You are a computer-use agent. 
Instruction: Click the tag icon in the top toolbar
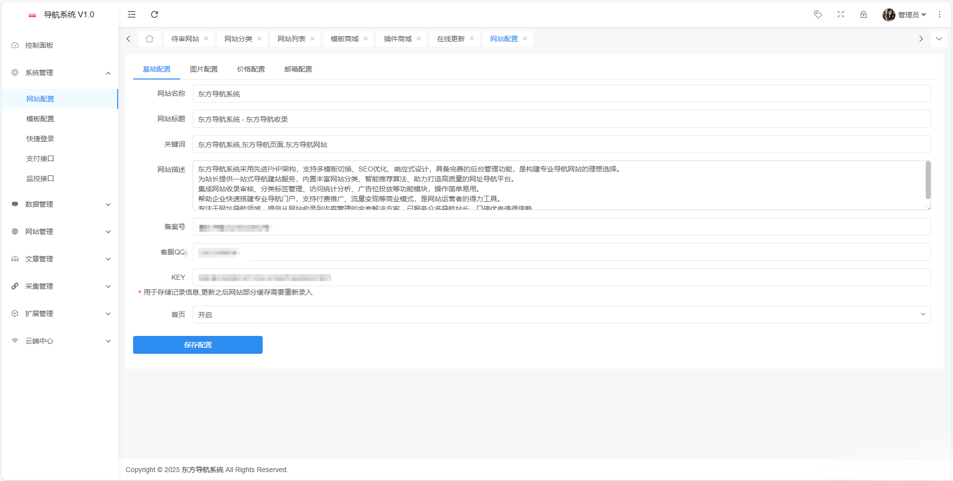817,14
